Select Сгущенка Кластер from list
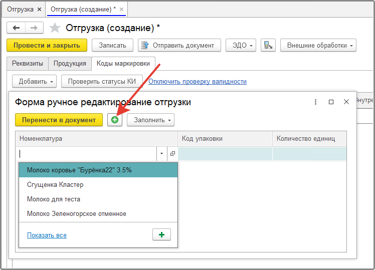 click(x=98, y=184)
